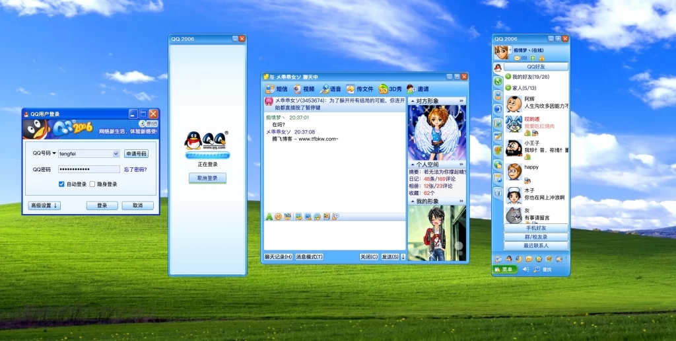Collapse 我的好友(19/26) group
The width and height of the screenshot is (676, 341).
tap(508, 77)
